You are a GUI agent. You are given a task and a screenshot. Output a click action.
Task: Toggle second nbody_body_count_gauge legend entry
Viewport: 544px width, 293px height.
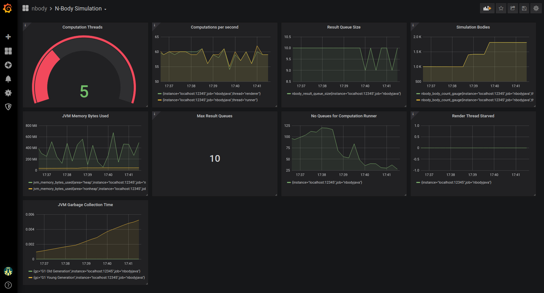pos(477,100)
